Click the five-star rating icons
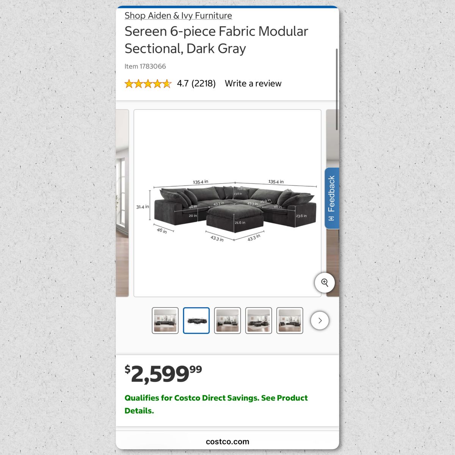 coord(148,84)
